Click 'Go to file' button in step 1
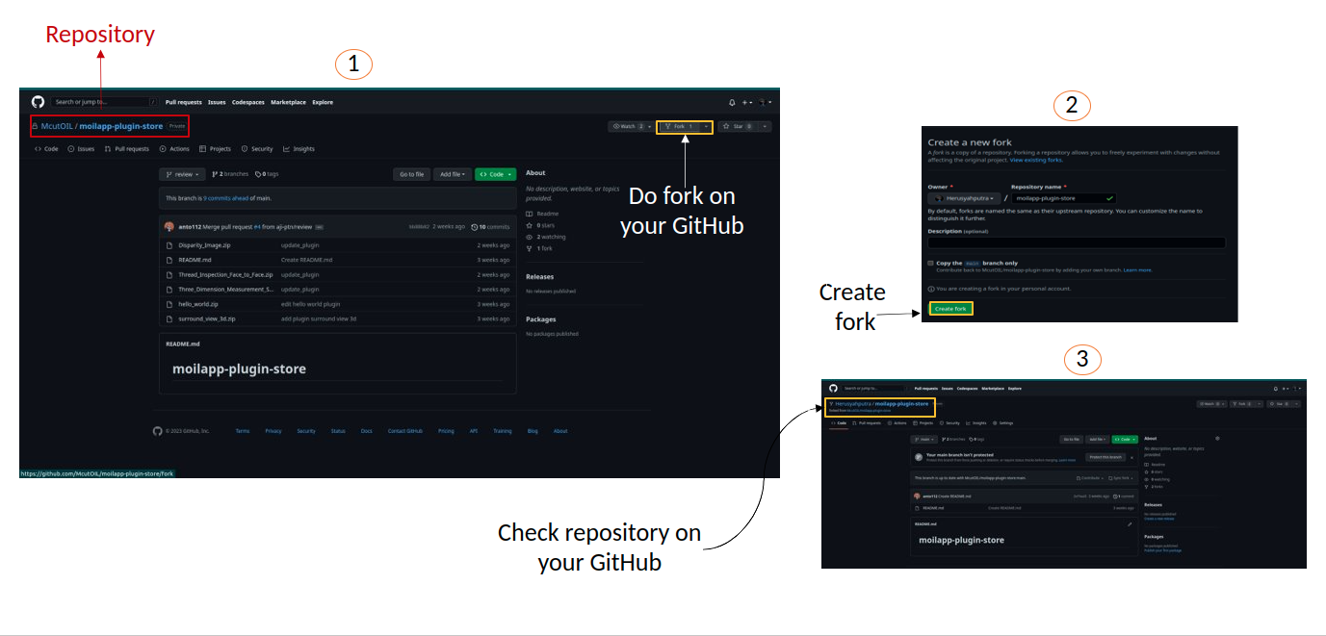The width and height of the screenshot is (1326, 636). pos(411,174)
